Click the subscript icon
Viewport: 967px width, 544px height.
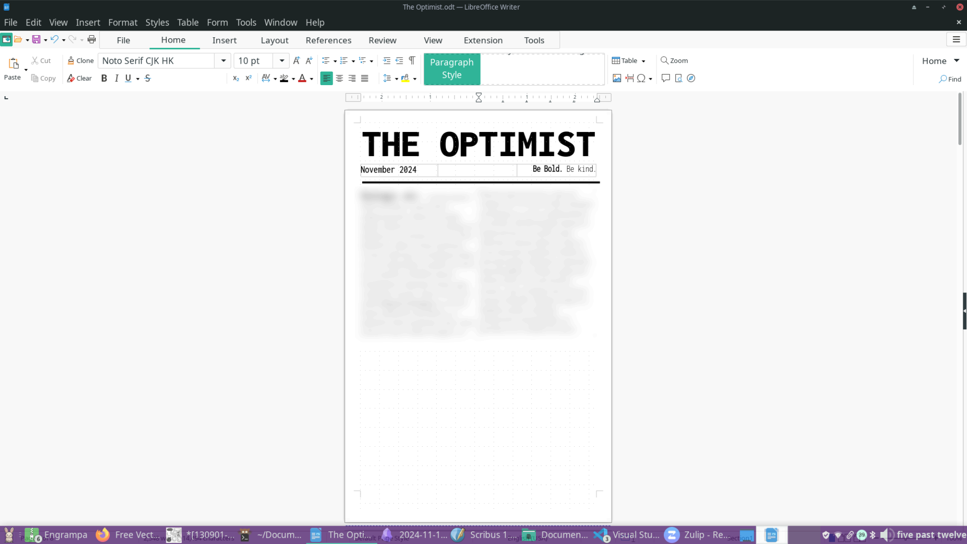tap(235, 78)
